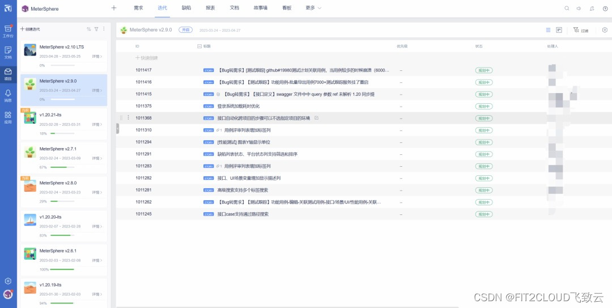Click the sort icon in iteration list header

pos(88,29)
